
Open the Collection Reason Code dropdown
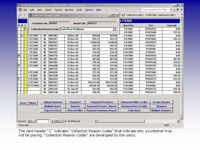coord(114,29)
